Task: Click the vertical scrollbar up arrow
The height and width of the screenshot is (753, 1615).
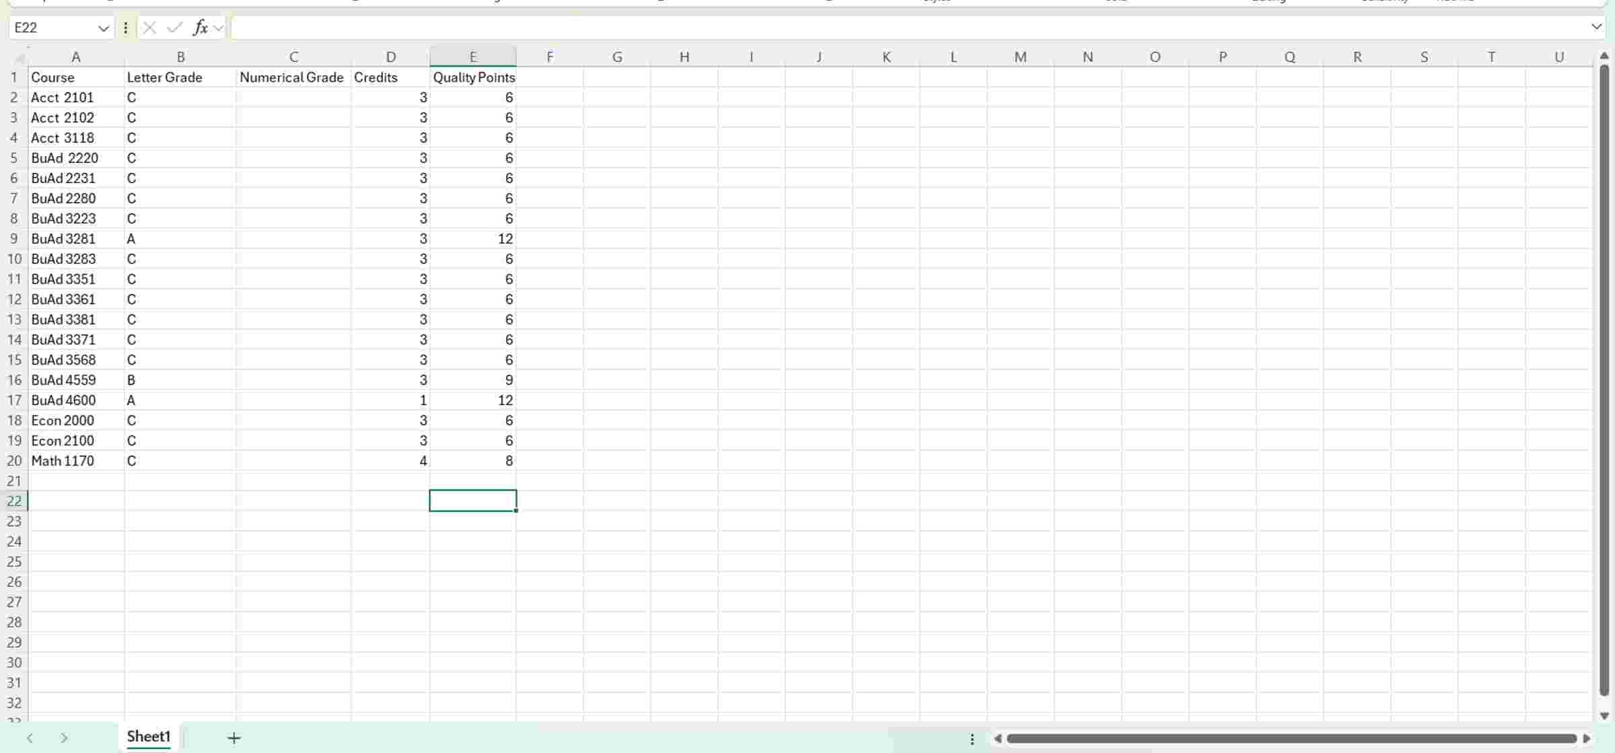Action: pos(1605,57)
